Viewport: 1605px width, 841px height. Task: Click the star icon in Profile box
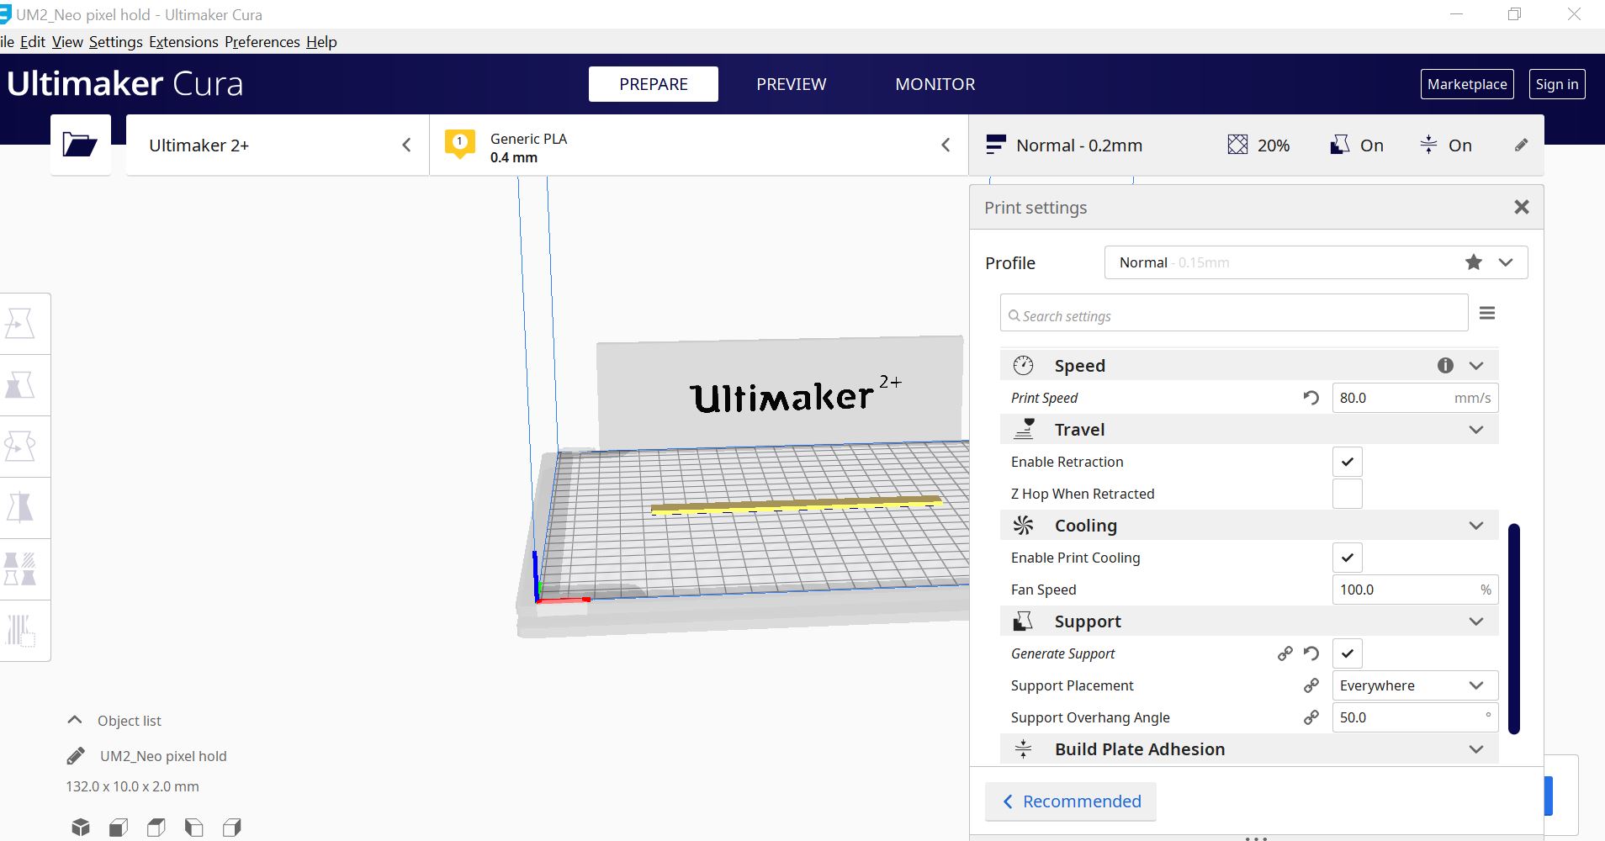click(x=1474, y=262)
